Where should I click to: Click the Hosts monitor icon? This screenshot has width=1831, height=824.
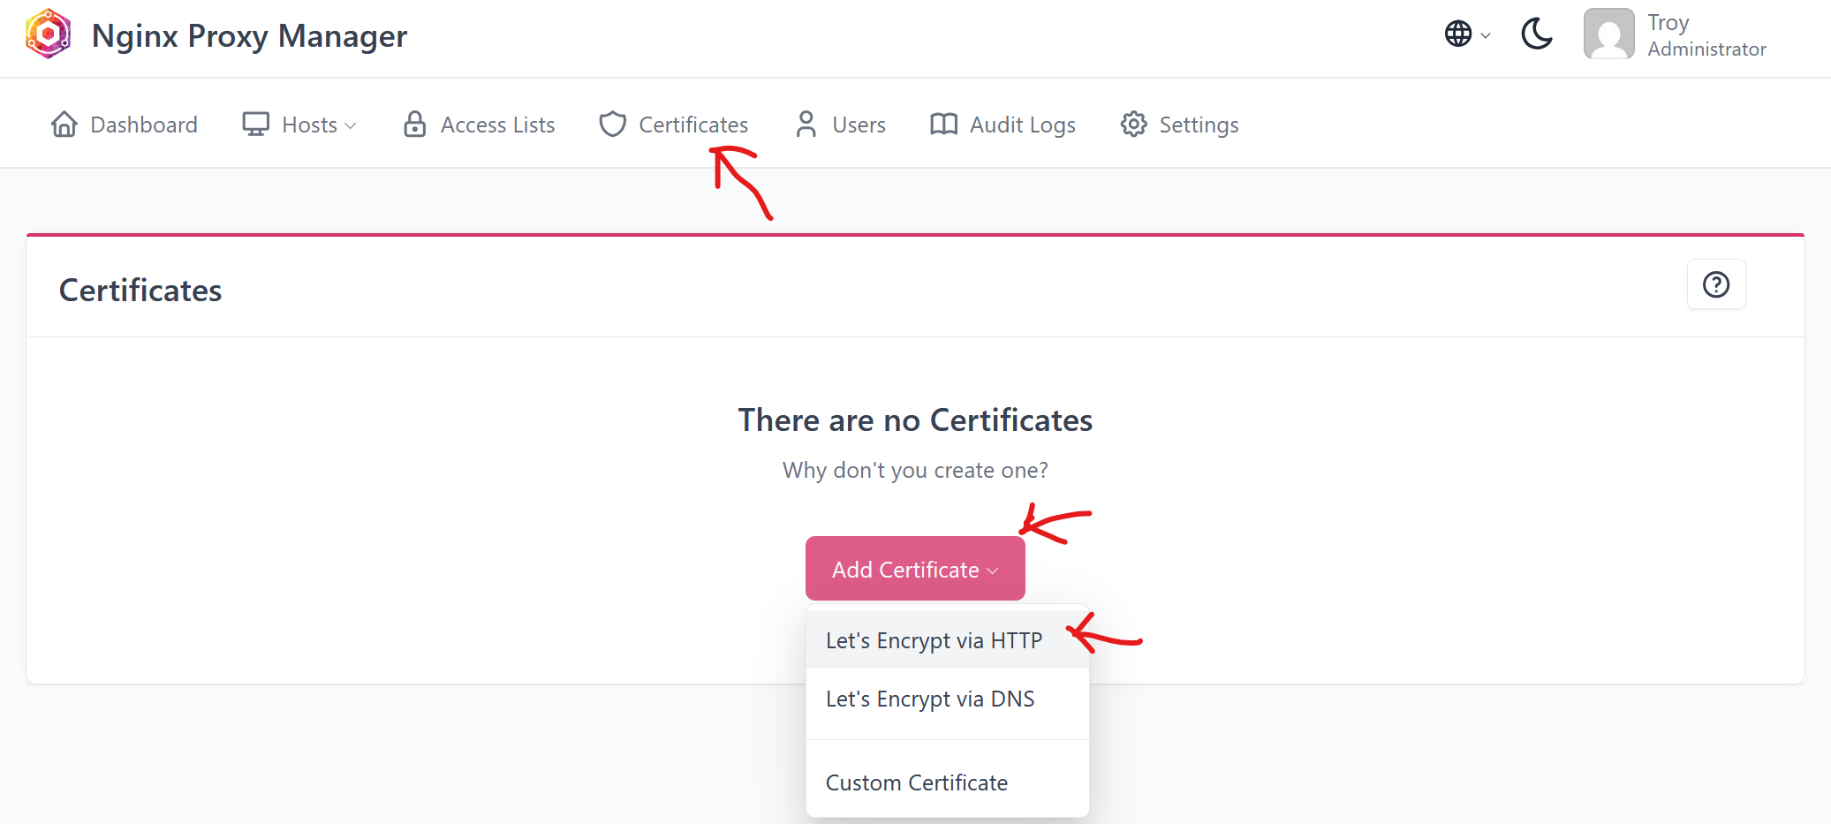256,125
